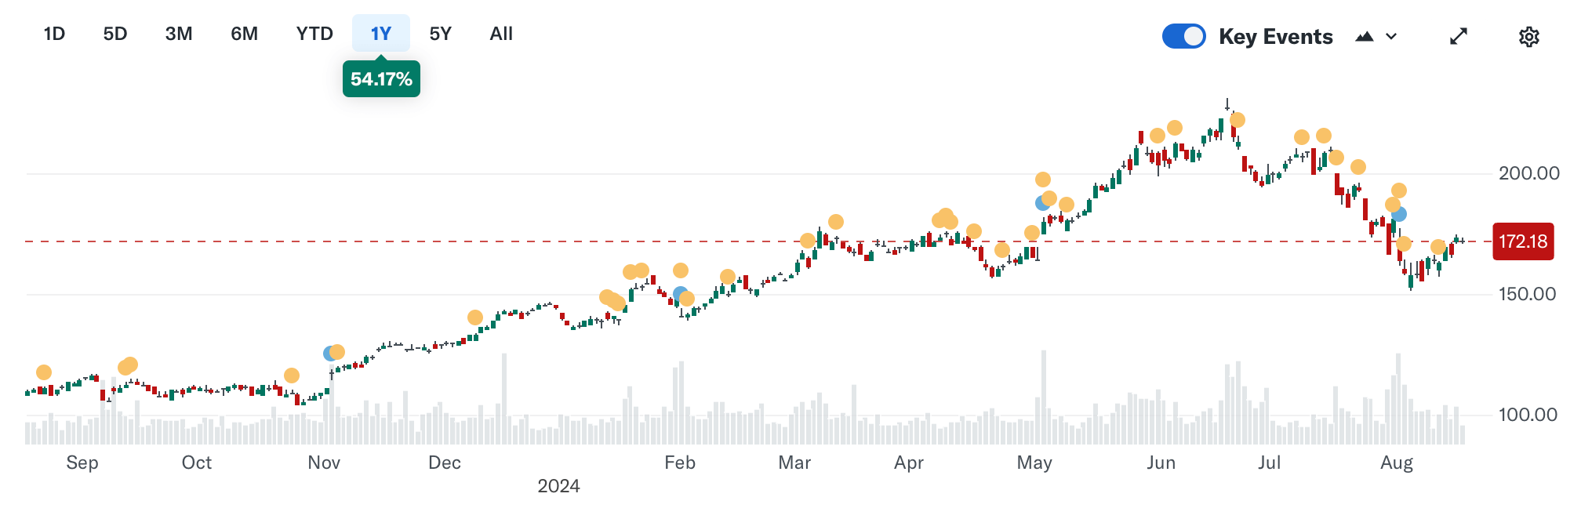The height and width of the screenshot is (508, 1581).
Task: Open the chart type chevron dropdown
Action: tap(1391, 37)
